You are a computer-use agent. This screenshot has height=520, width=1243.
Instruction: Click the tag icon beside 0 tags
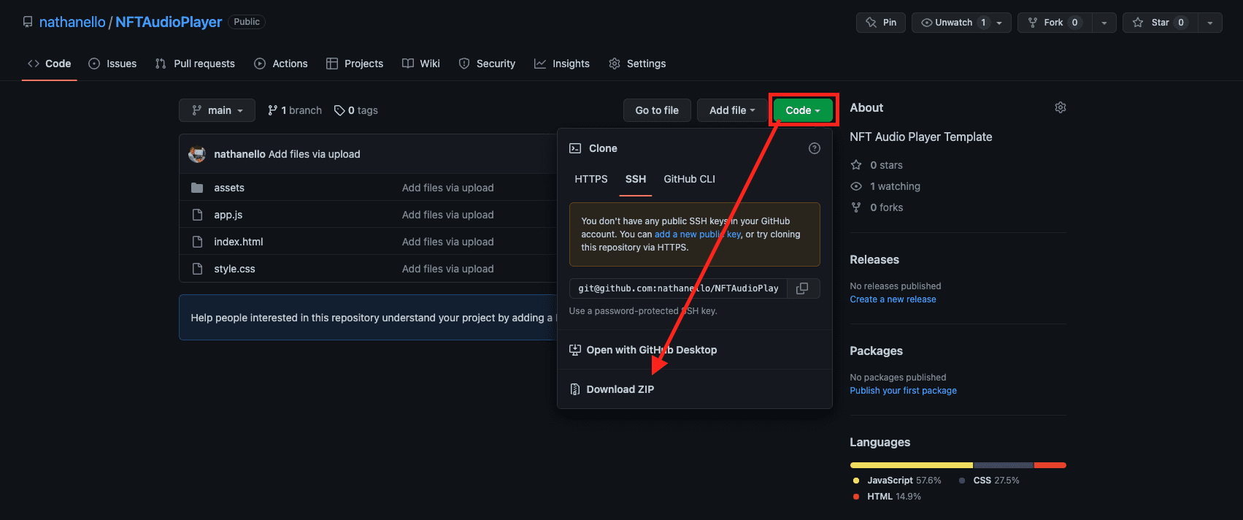[339, 110]
